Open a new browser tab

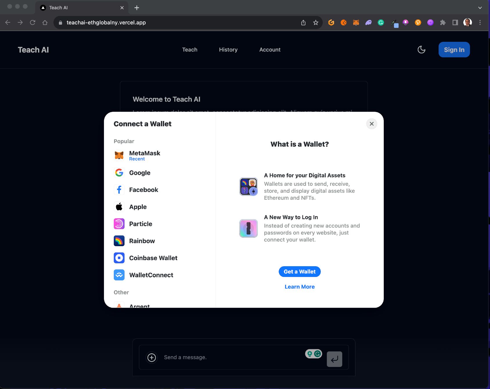(x=137, y=8)
